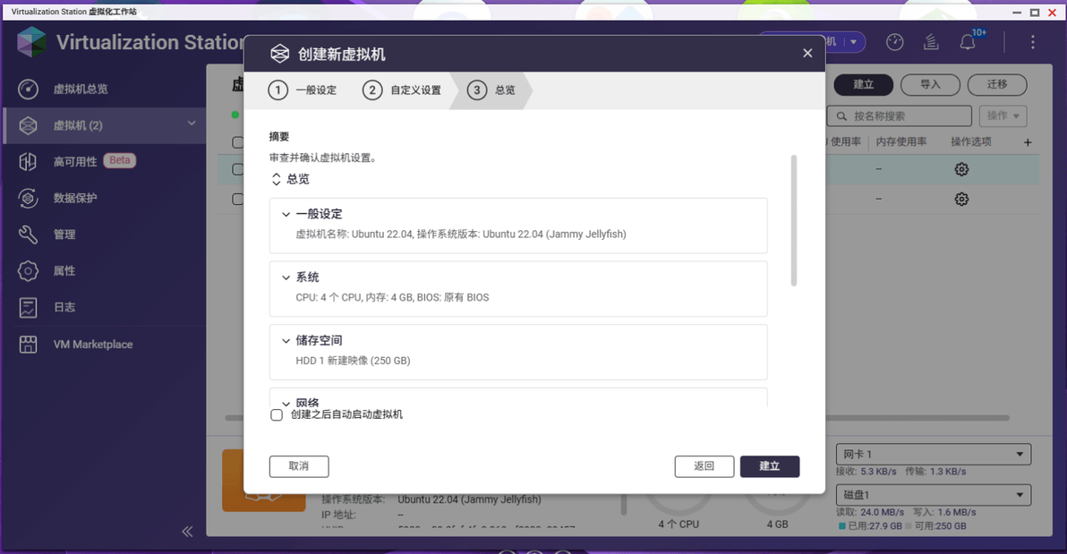
Task: Click the notification bell icon
Action: (967, 42)
